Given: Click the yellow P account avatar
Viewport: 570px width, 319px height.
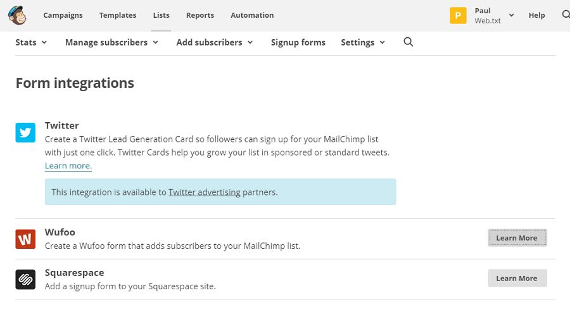Looking at the screenshot, I should click(x=458, y=15).
